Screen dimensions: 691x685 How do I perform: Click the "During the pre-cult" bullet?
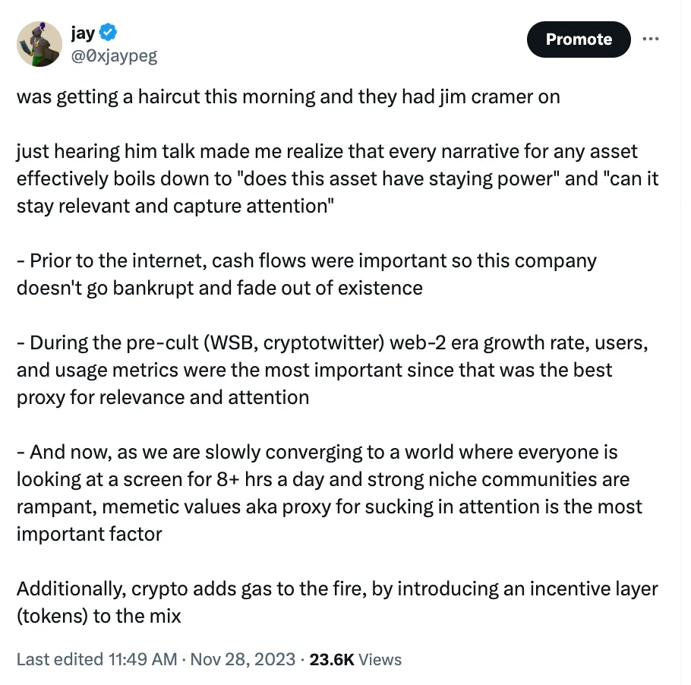coord(327,369)
